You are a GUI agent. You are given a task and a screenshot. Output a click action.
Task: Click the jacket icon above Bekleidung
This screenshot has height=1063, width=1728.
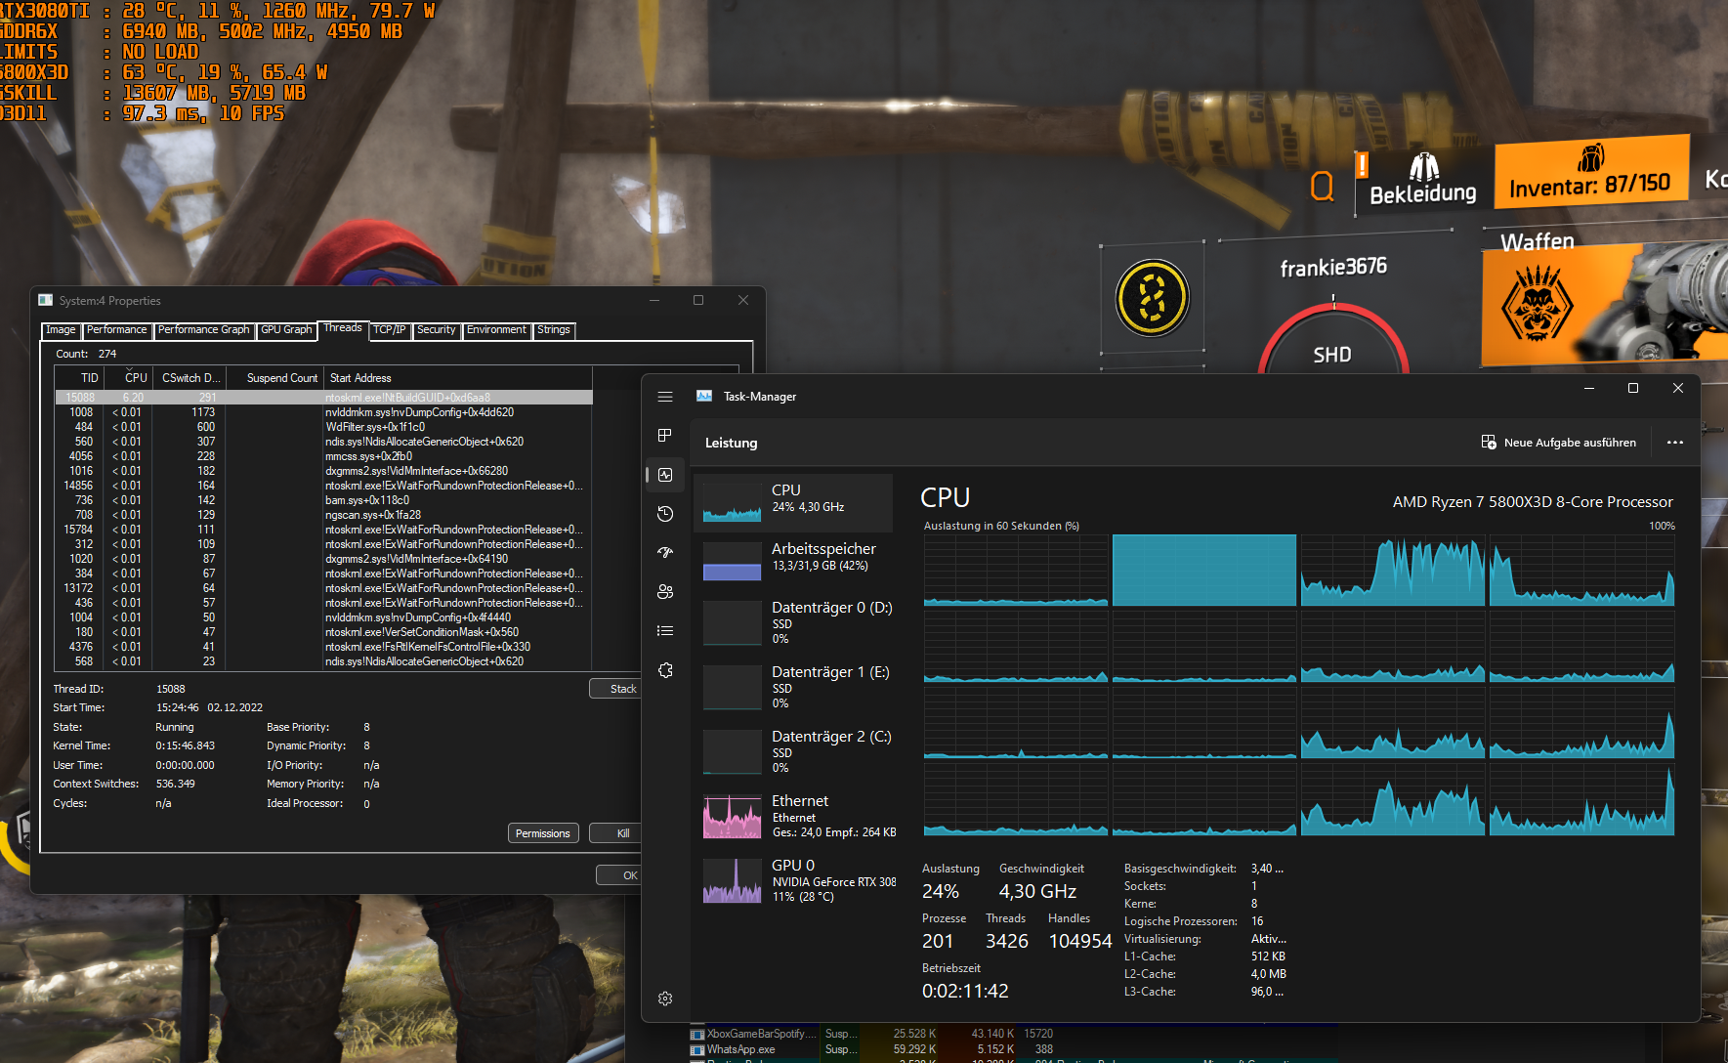pos(1423,167)
